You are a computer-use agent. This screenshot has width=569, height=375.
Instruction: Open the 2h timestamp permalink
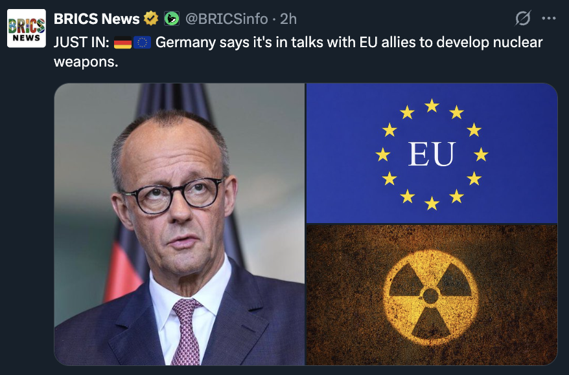click(288, 19)
